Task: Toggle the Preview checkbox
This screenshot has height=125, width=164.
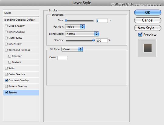Action: click(140, 35)
